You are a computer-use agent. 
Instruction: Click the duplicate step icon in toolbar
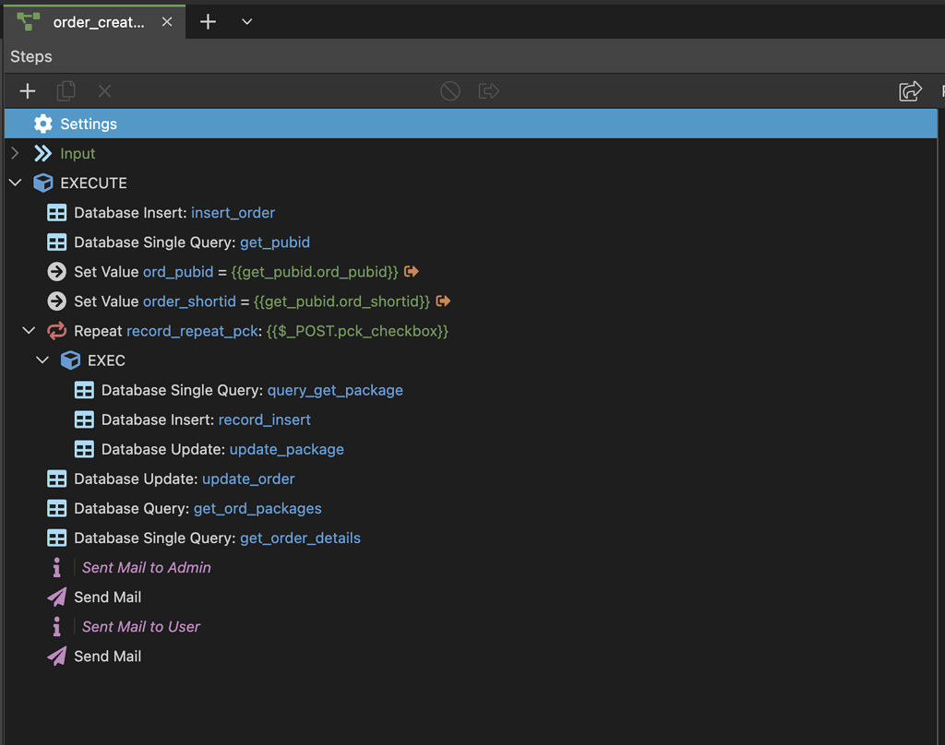(66, 90)
